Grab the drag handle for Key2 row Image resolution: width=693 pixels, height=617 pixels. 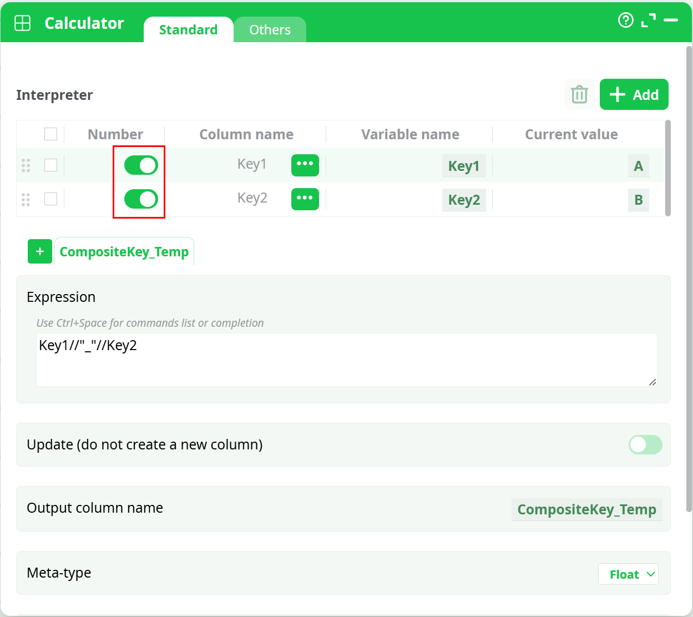pyautogui.click(x=26, y=199)
